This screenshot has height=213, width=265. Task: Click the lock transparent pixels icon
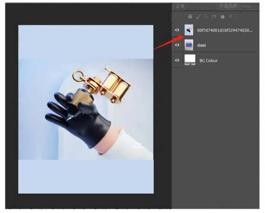tap(190, 16)
